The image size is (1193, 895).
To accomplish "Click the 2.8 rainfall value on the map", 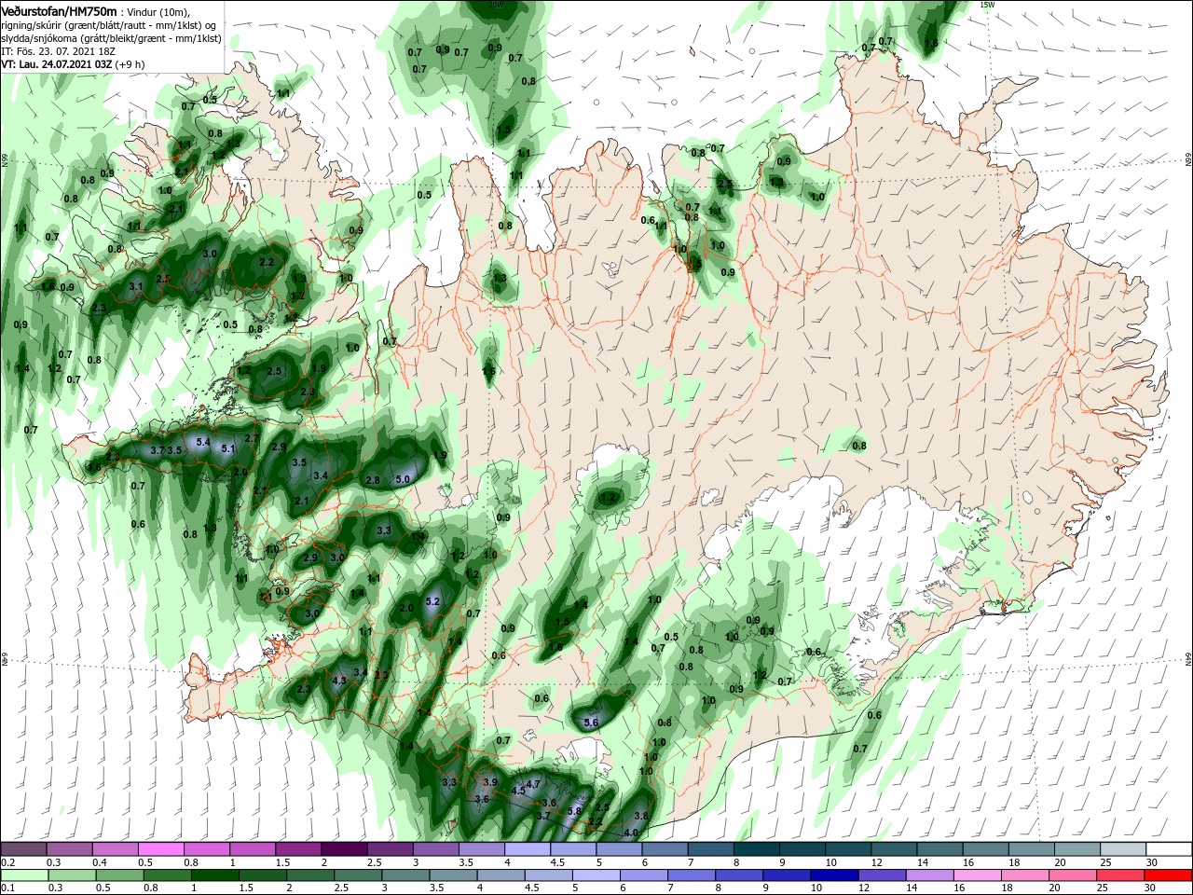I will click(x=374, y=480).
